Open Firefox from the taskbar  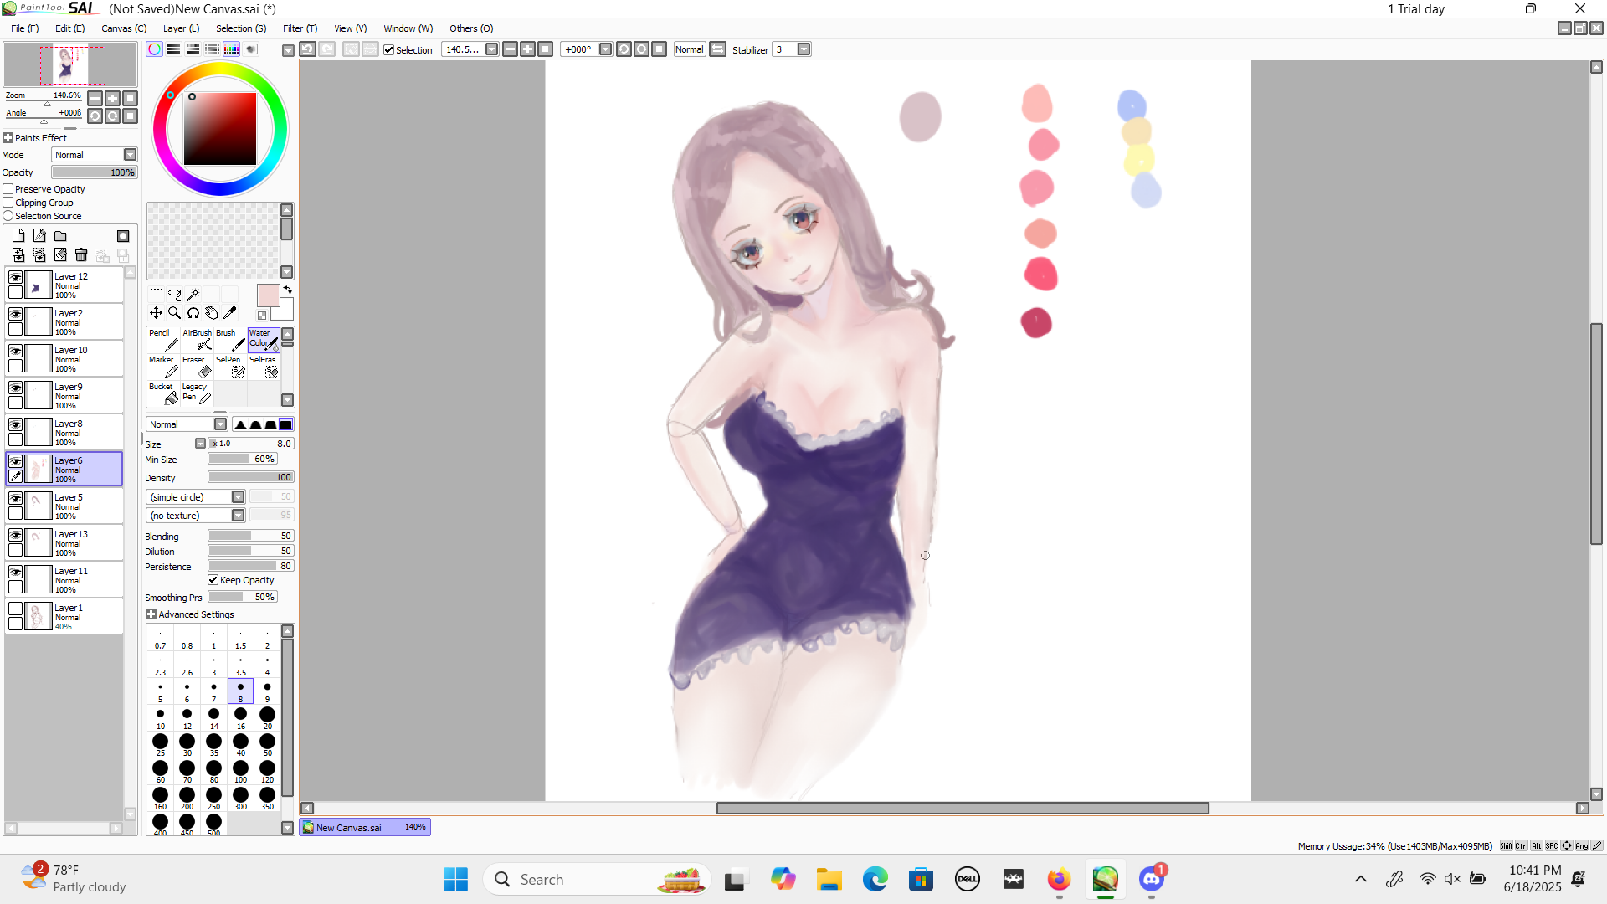pyautogui.click(x=1059, y=880)
